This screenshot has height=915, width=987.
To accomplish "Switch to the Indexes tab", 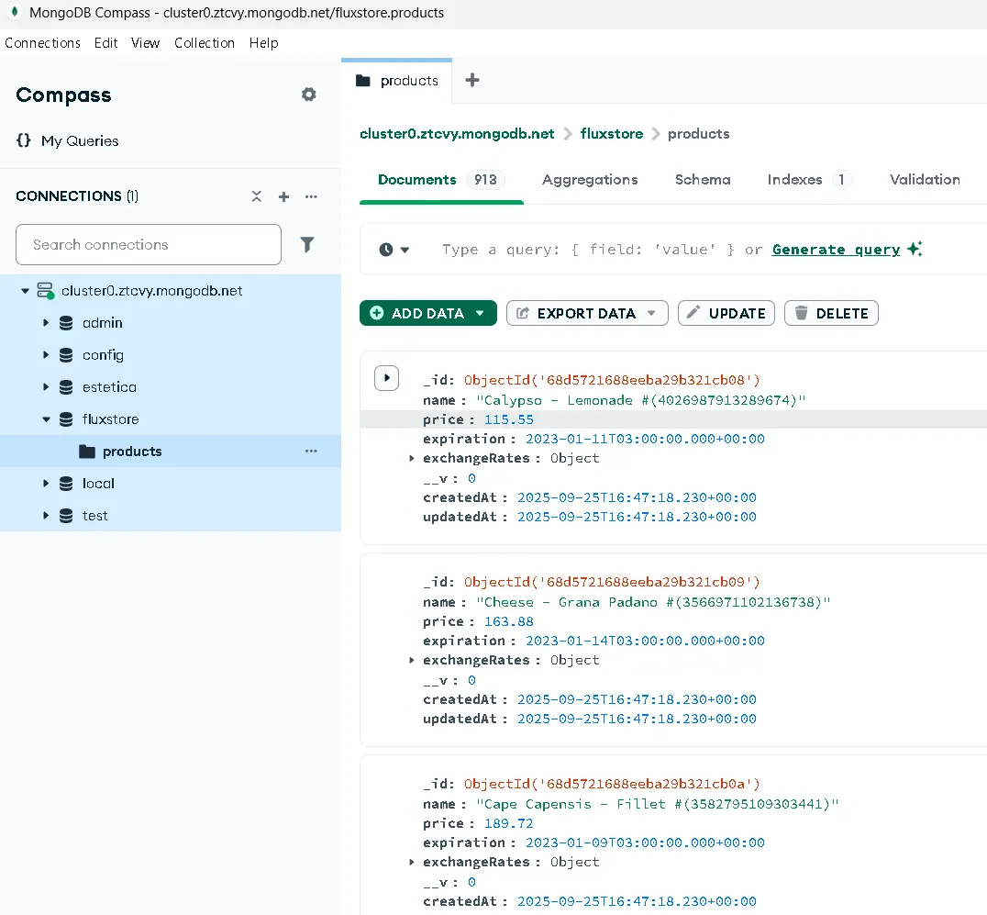I will pos(809,180).
